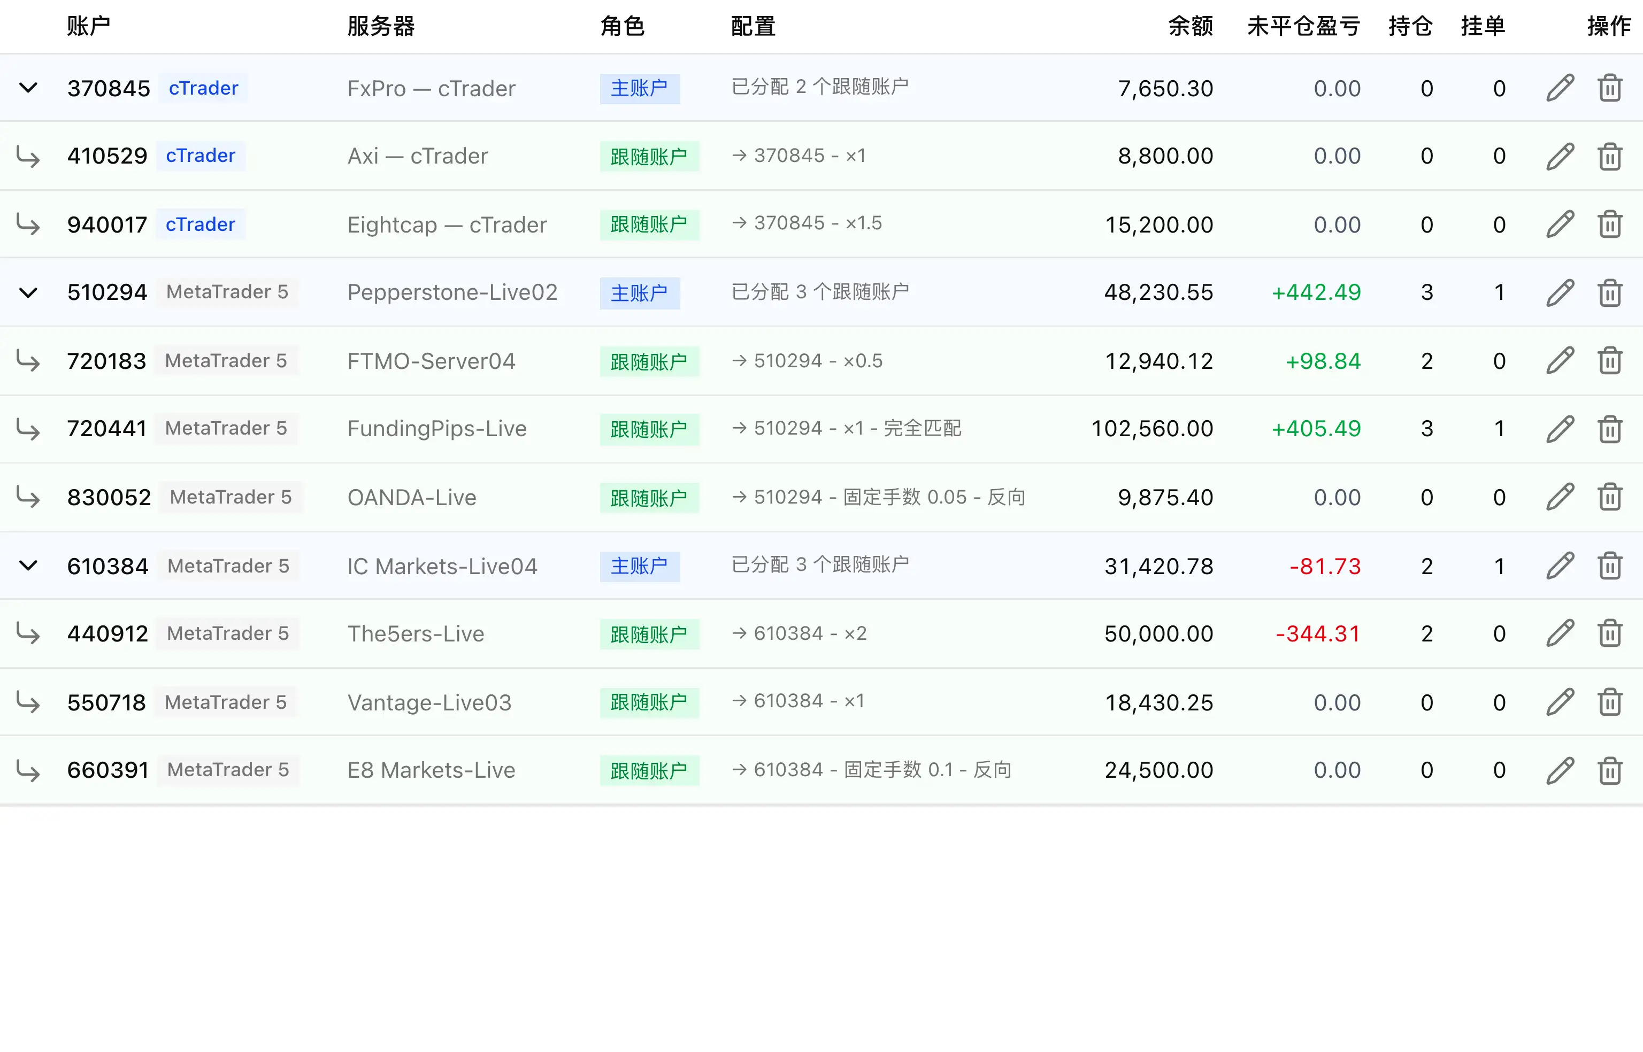Click the 服务器 column header
The image size is (1643, 1052).
pos(381,26)
